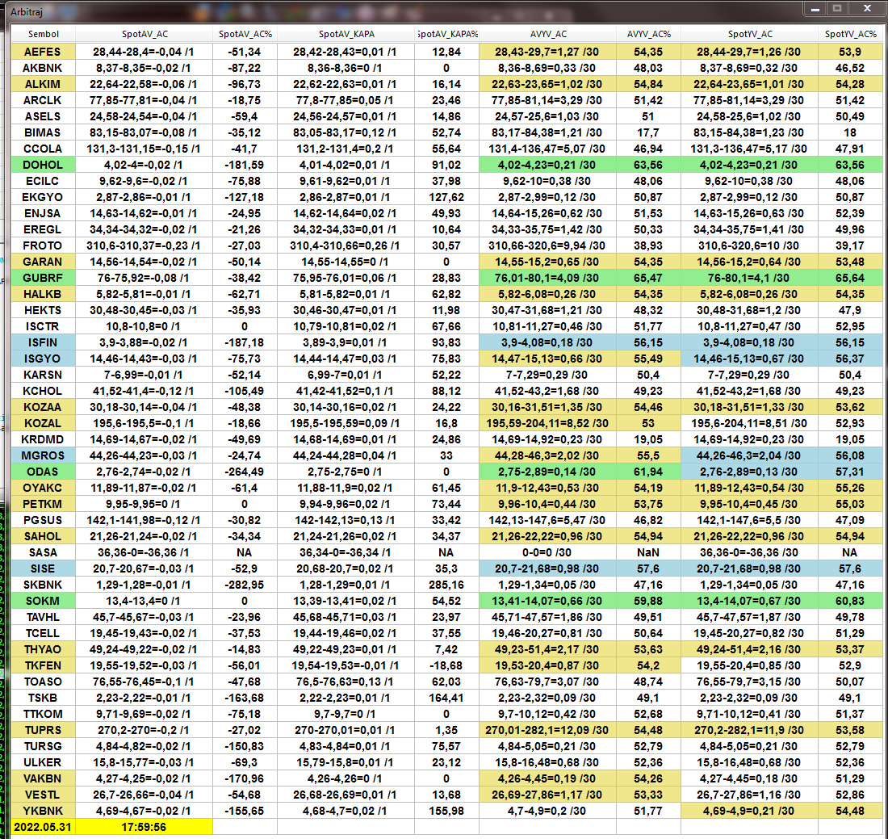This screenshot has height=839, width=888.
Task: Click MGROS's SpotYV_AC% value 56,08
Action: pos(850,455)
